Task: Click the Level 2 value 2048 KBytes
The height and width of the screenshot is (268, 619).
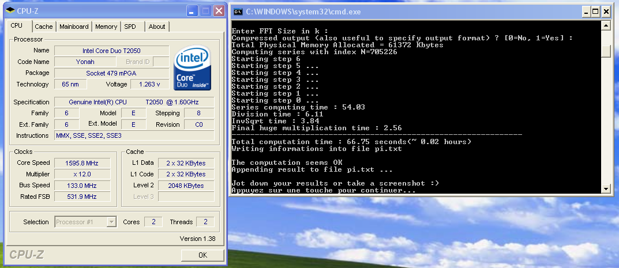Action: (186, 185)
